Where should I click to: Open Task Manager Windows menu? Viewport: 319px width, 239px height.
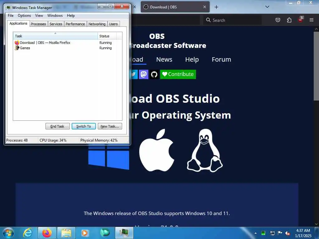[x=55, y=16]
